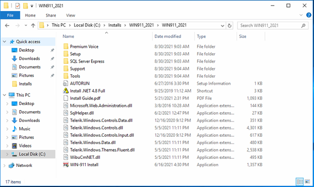314x187 pixels.
Task: Click the Network icon in navigation pane
Action: [12, 165]
